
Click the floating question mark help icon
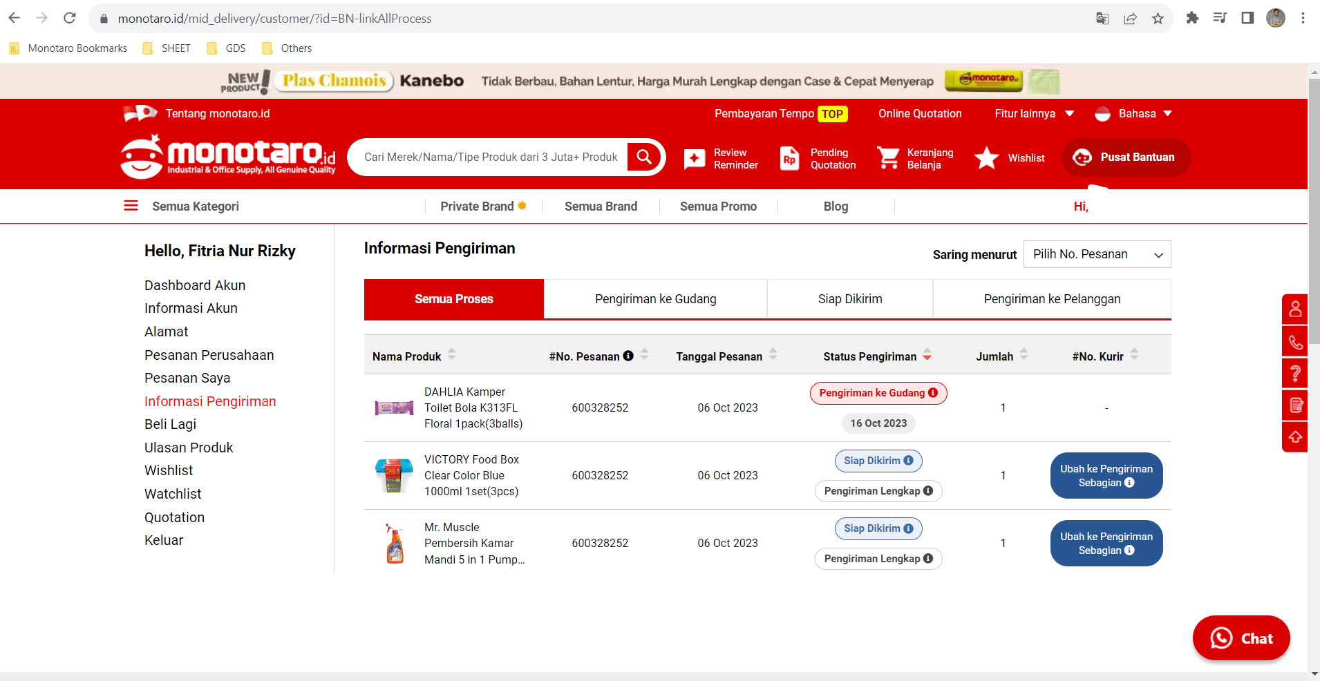1295,374
